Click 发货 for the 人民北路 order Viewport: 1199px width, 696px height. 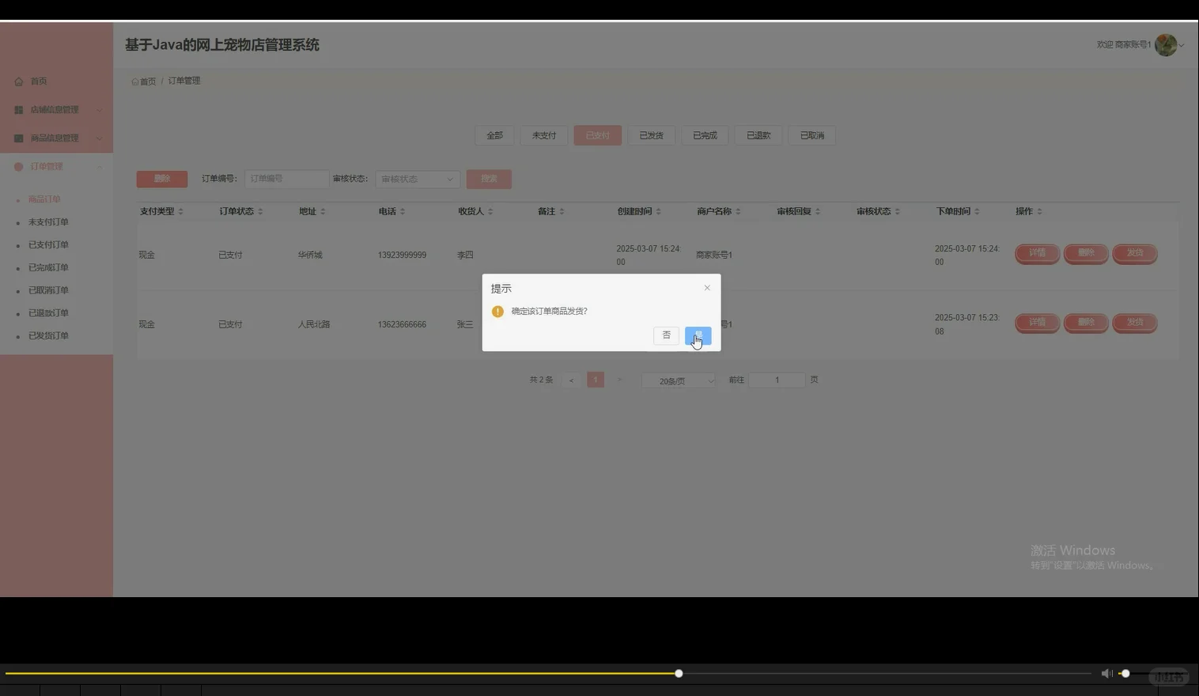point(1135,323)
